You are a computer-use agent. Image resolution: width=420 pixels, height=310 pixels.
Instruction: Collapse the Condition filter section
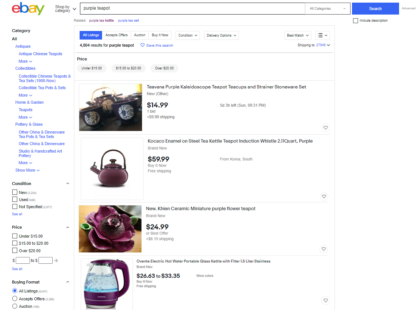point(68,184)
